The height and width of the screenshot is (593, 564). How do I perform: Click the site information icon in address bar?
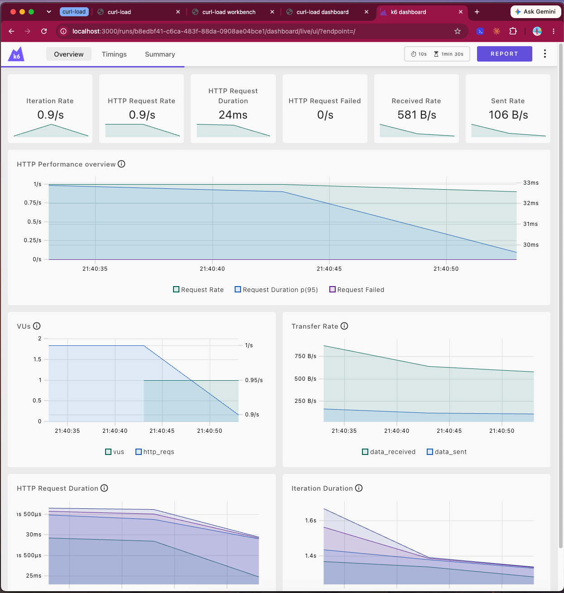pos(63,31)
